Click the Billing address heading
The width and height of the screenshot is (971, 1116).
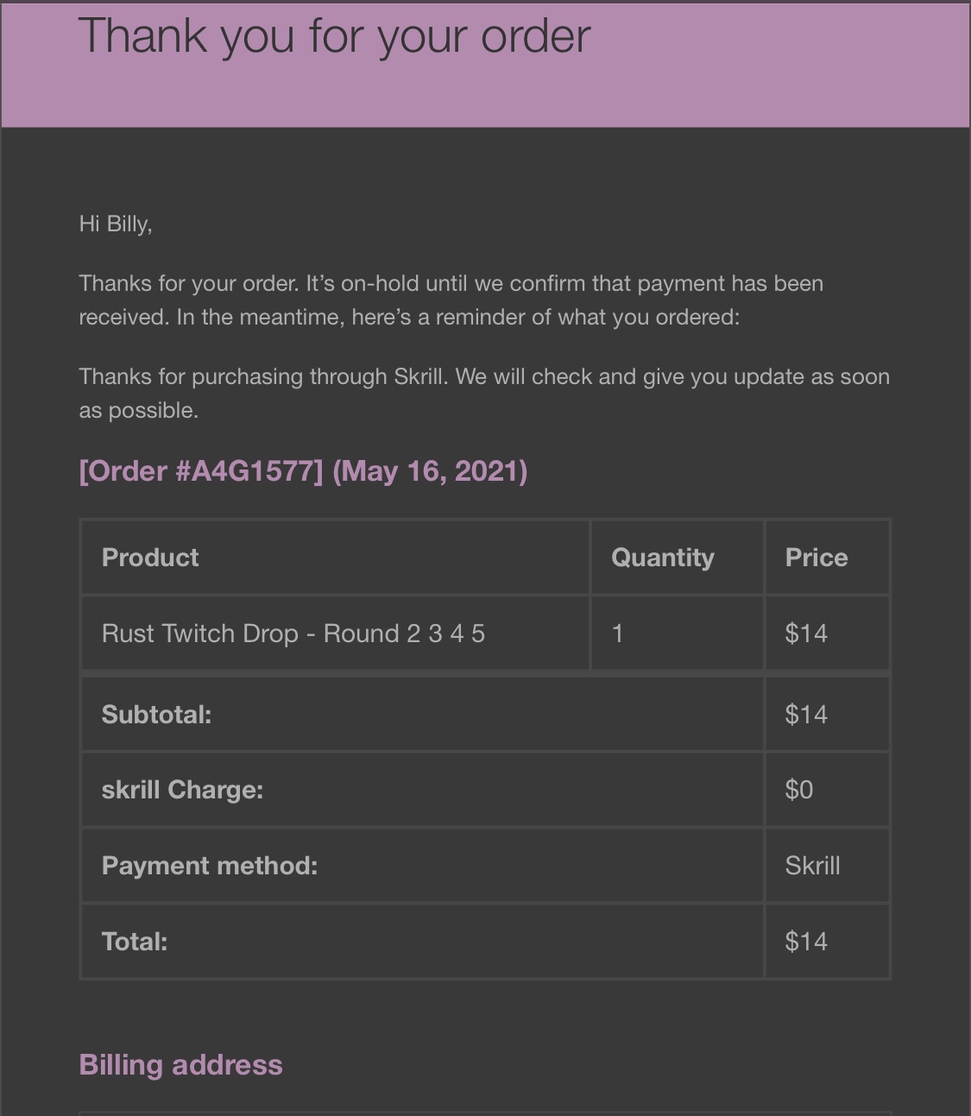(180, 1065)
